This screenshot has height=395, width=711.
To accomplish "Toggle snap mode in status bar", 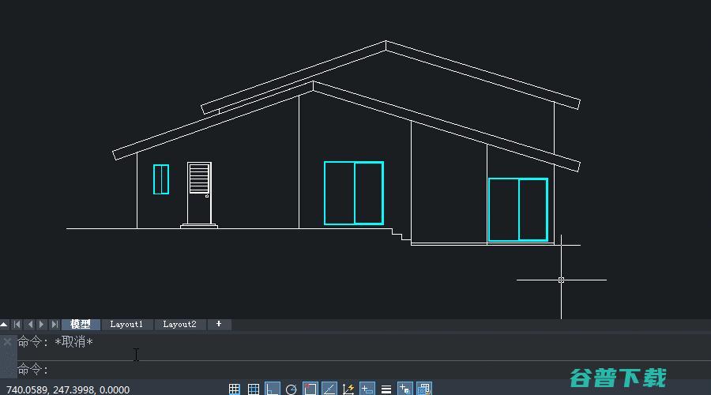I will 235,389.
